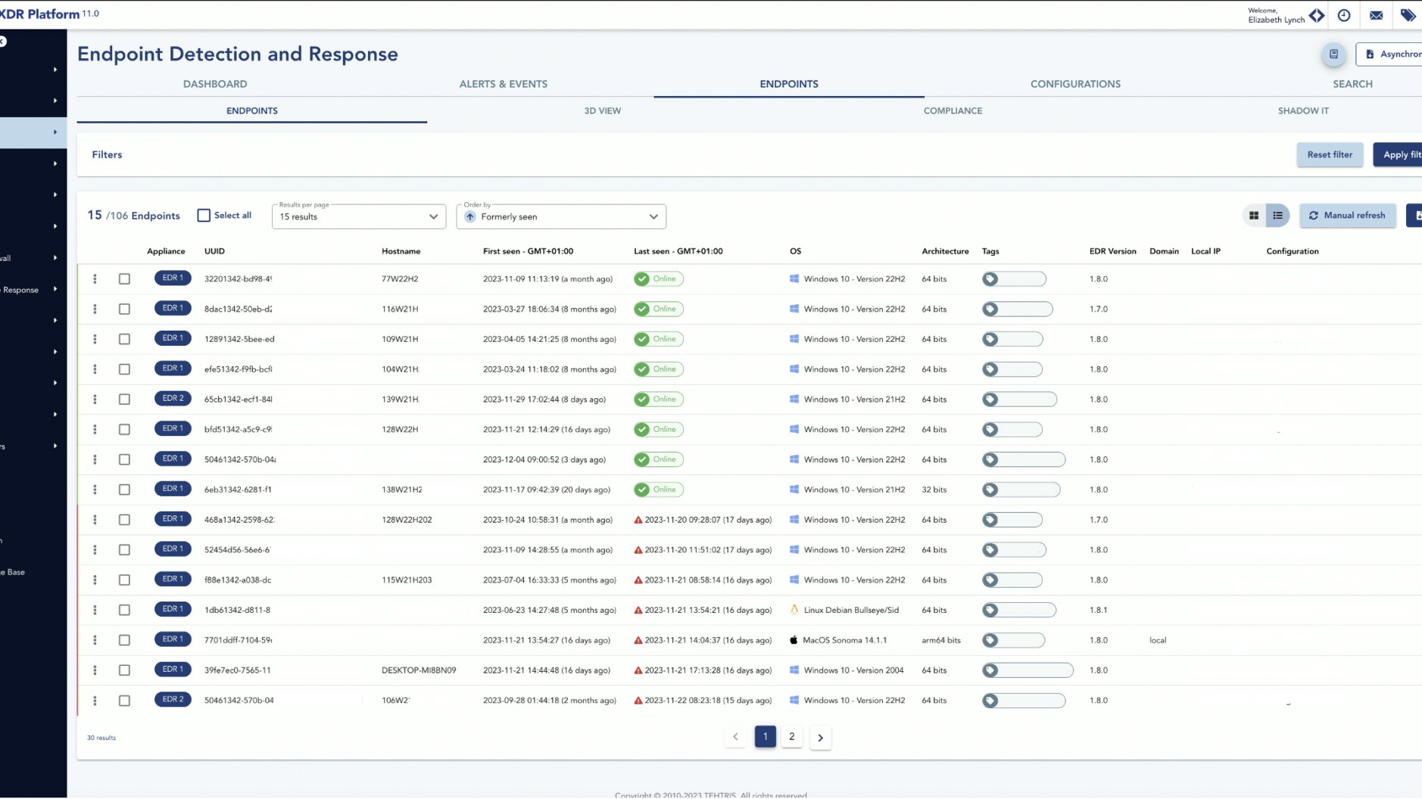This screenshot has height=799, width=1422.
Task: Open the notifications history clock icon
Action: pos(1345,15)
